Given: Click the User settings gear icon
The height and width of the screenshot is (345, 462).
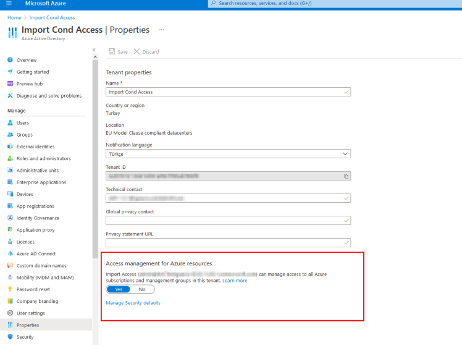Looking at the screenshot, I should click(x=10, y=313).
